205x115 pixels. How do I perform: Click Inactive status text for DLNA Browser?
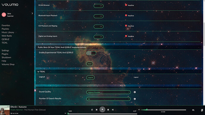[x=131, y=5]
